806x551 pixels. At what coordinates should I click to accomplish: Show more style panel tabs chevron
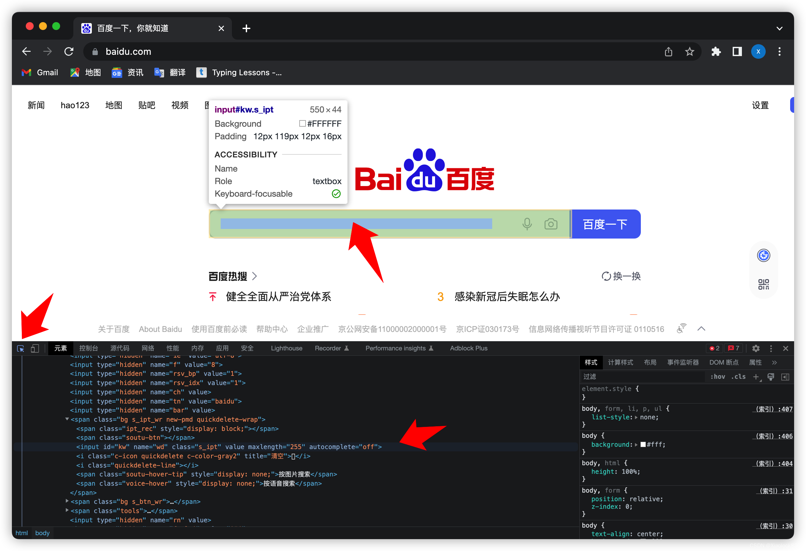click(774, 363)
